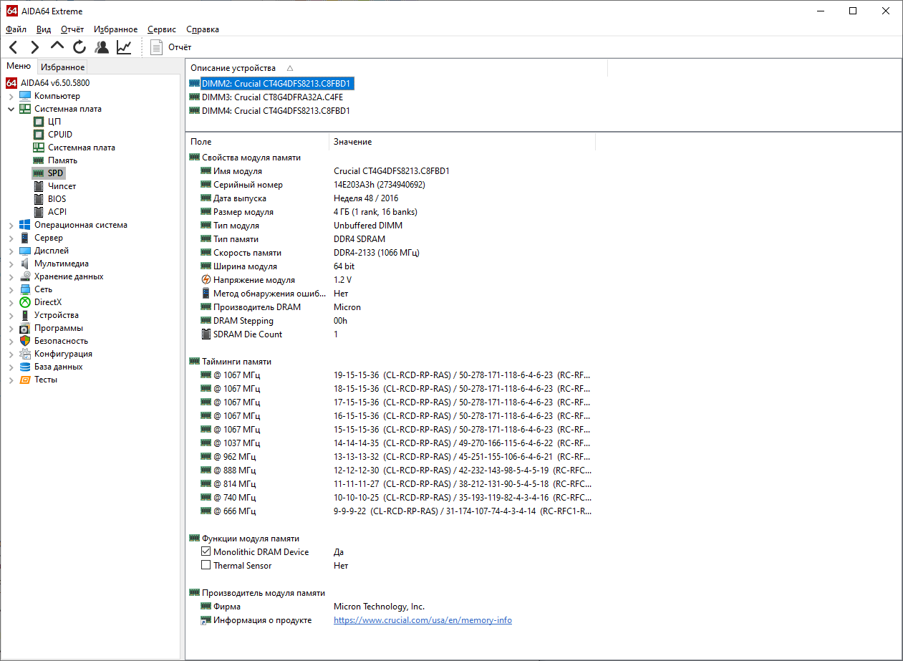The width and height of the screenshot is (903, 661).
Task: Open the user profile toolbar icon
Action: (102, 47)
